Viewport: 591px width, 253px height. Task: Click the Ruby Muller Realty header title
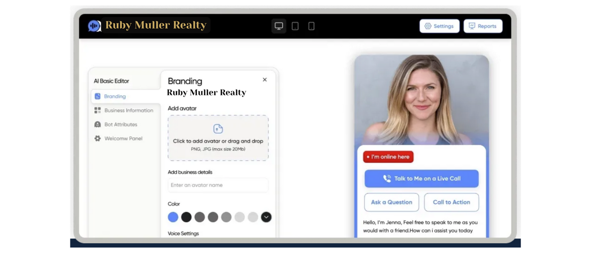tap(156, 25)
